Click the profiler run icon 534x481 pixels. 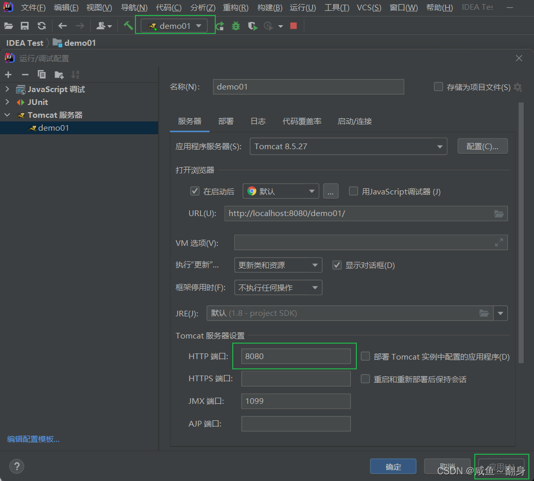pos(268,26)
